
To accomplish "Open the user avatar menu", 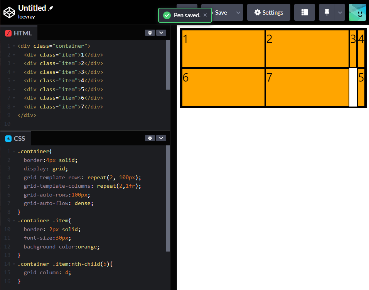I will point(357,12).
